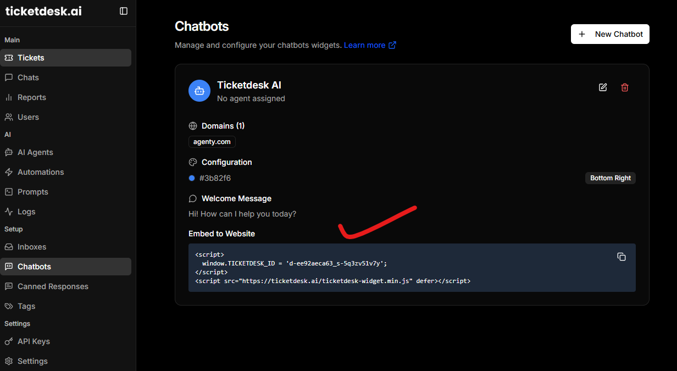Click the blue chatbot avatar icon
Screen dimensions: 677x371
(x=199, y=91)
